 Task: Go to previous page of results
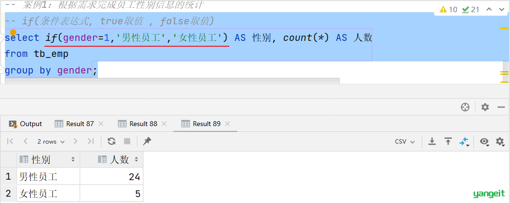tap(25, 141)
